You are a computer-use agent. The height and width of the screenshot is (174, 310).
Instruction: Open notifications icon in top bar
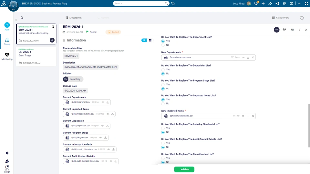[x=256, y=3]
